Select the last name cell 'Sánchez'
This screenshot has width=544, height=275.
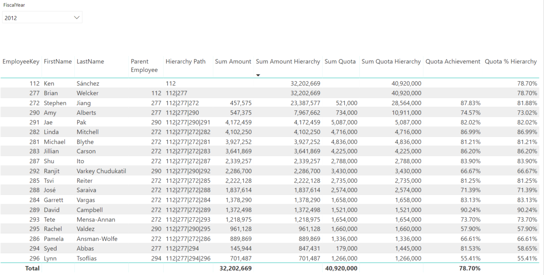coord(88,84)
